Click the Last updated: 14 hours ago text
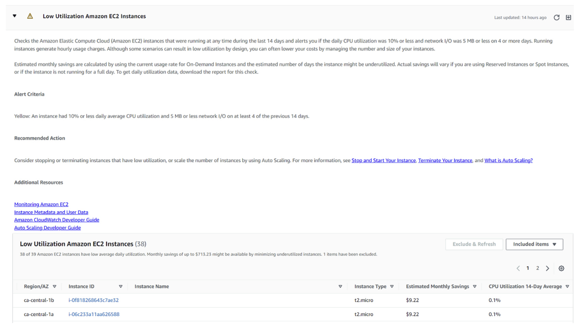The height and width of the screenshot is (334, 580). (x=520, y=17)
